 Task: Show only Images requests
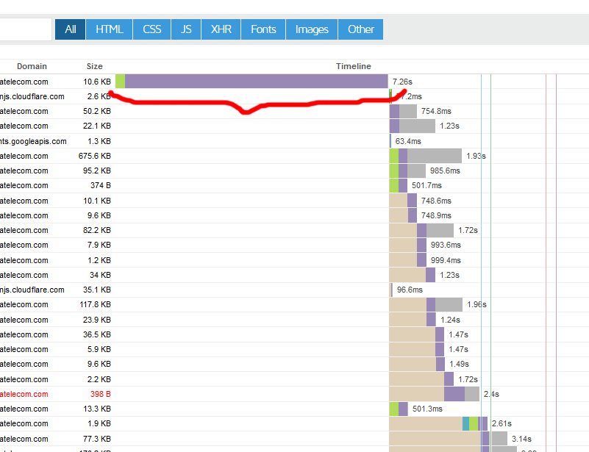coord(312,29)
